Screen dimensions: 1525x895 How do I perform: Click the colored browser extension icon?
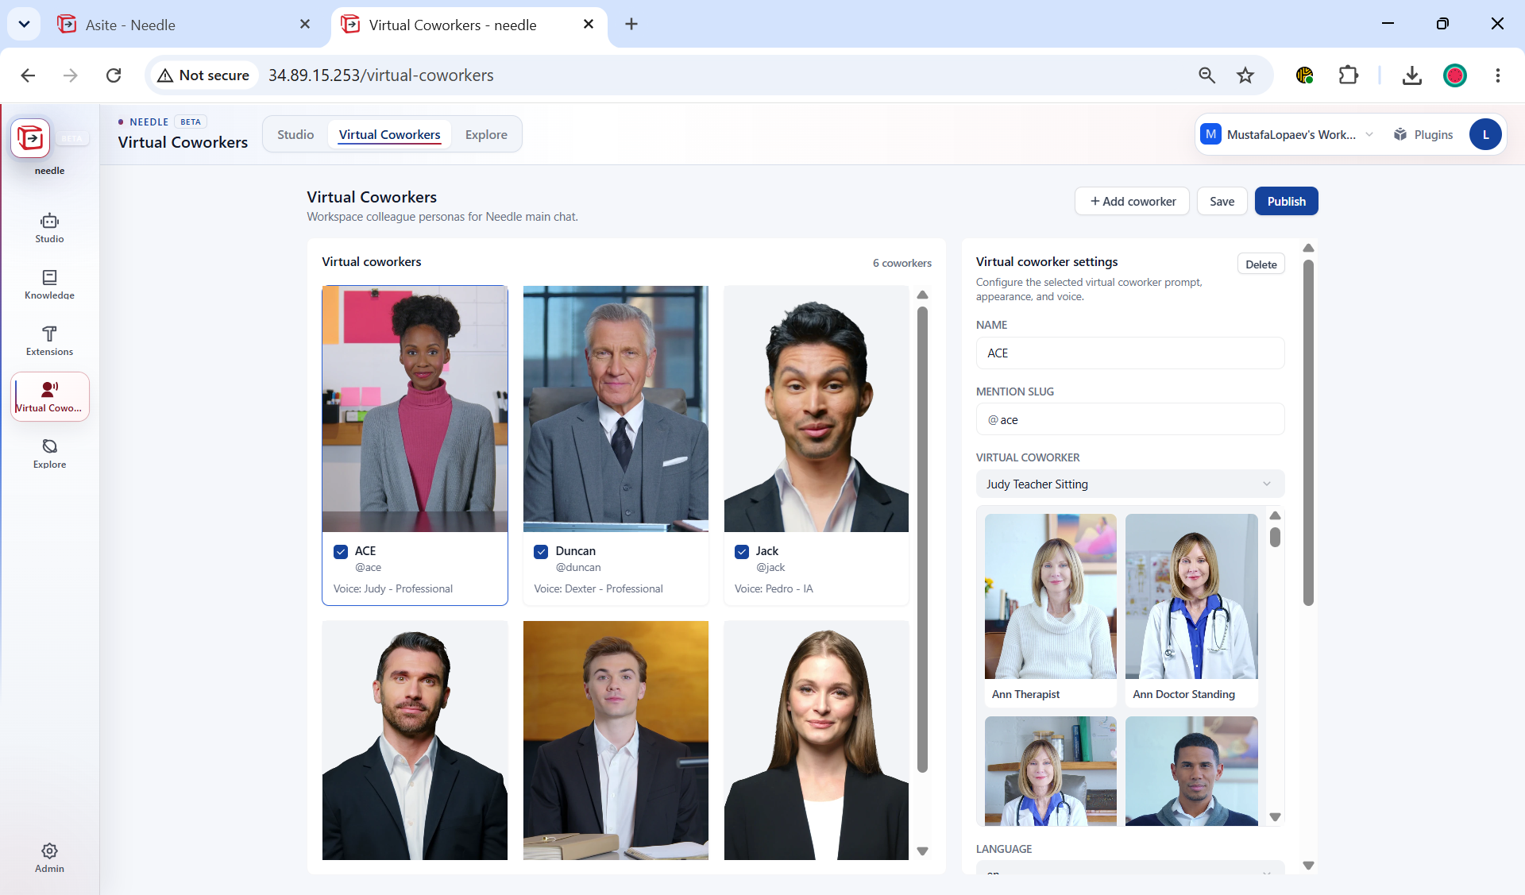[x=1304, y=75]
